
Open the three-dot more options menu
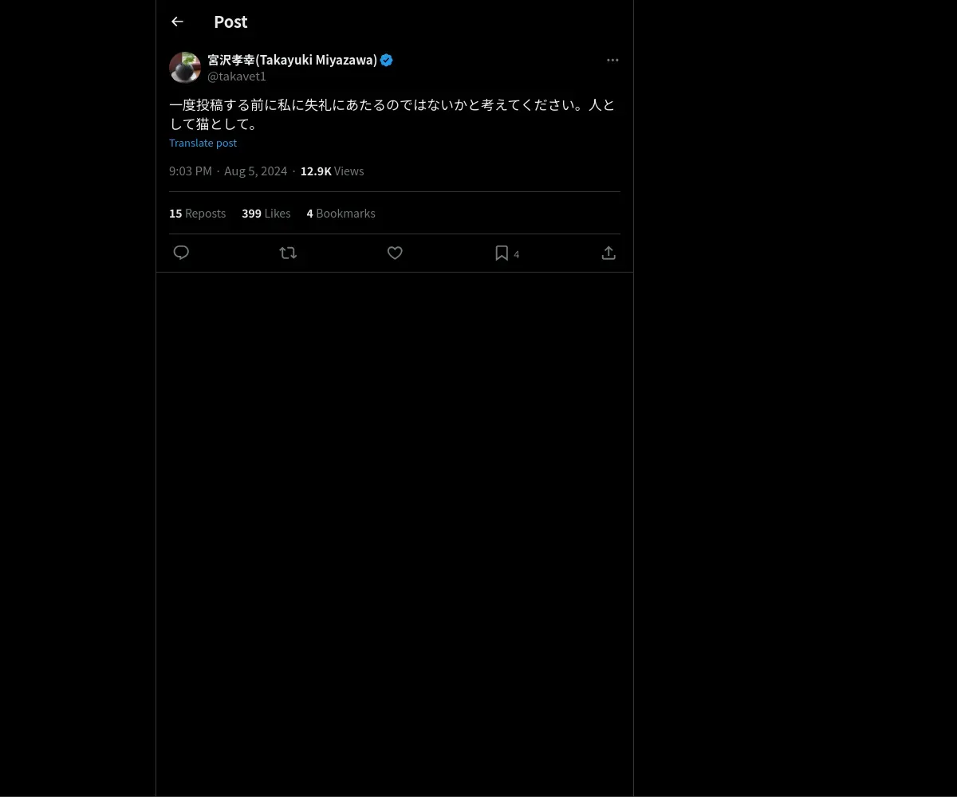pyautogui.click(x=612, y=60)
